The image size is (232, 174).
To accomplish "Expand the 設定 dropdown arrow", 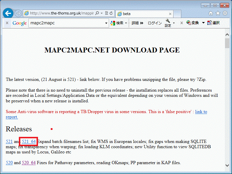I will coord(174,23).
